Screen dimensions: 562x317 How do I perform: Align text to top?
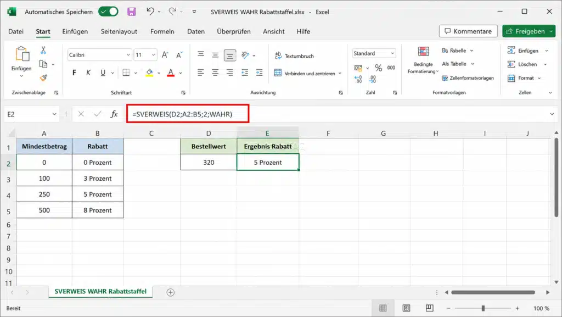[201, 54]
